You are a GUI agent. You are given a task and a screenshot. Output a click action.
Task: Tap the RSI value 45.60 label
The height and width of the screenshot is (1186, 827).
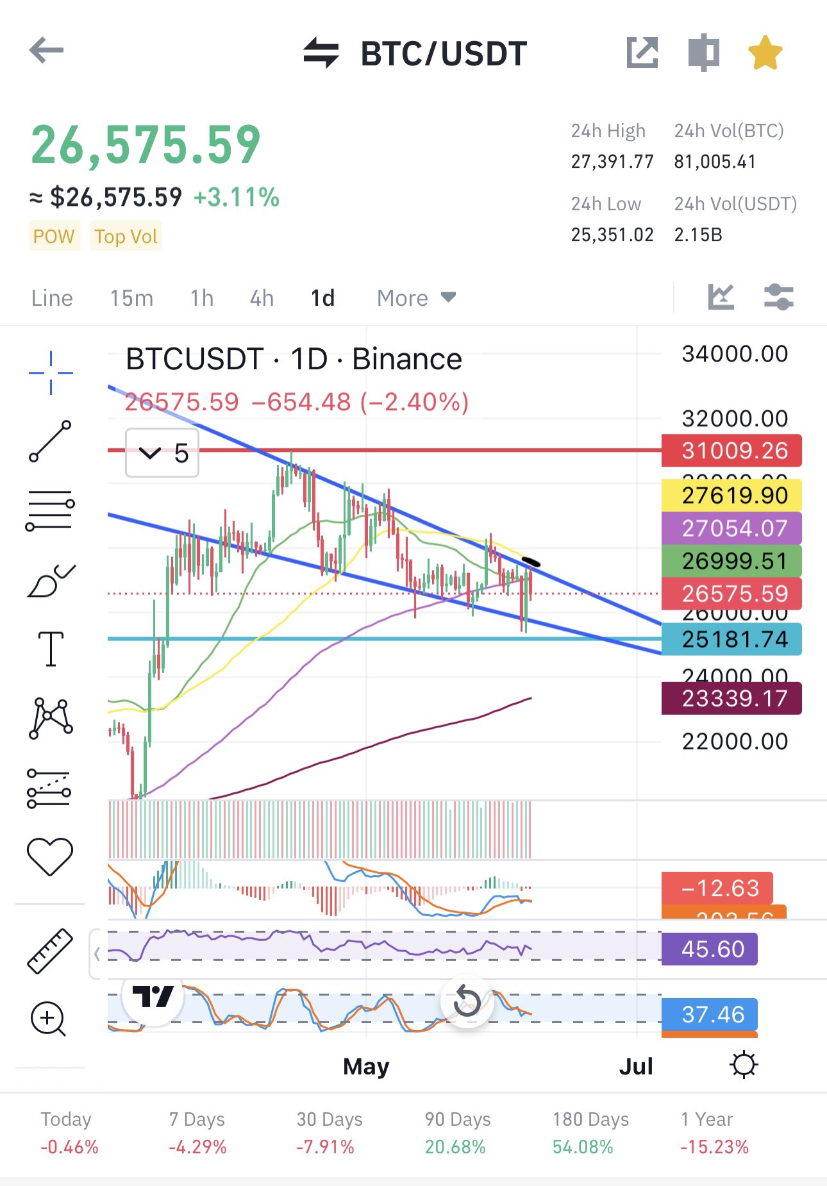pyautogui.click(x=710, y=949)
